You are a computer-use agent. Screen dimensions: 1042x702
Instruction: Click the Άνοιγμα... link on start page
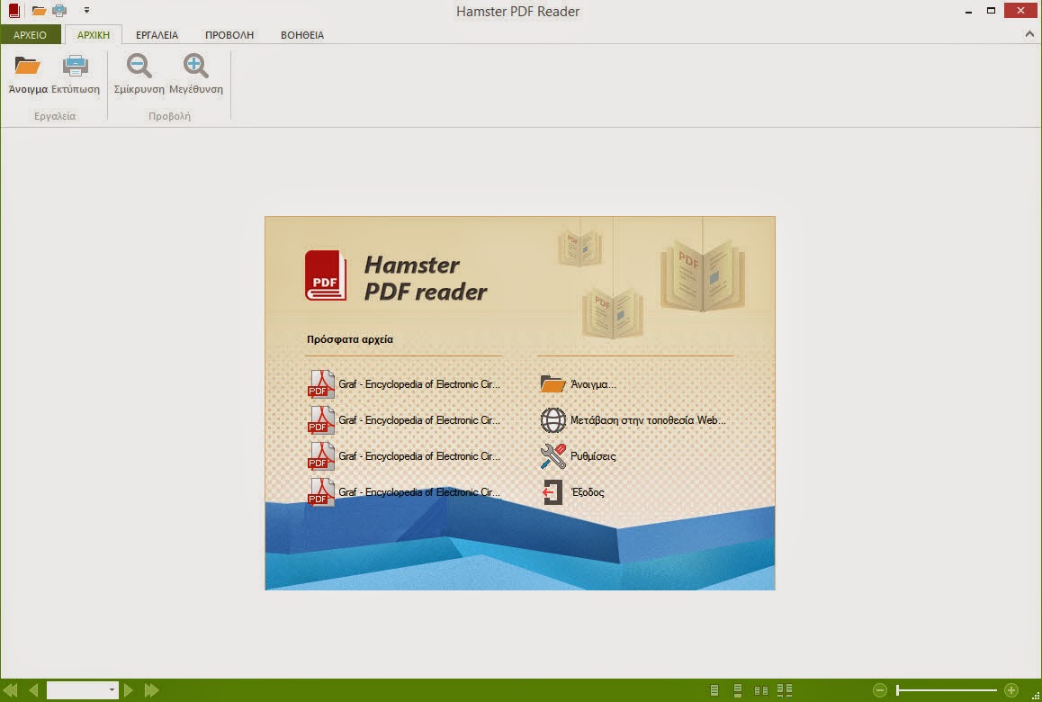coord(593,384)
